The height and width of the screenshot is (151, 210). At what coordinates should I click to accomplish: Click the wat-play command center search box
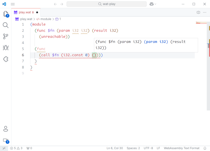[x=107, y=4]
